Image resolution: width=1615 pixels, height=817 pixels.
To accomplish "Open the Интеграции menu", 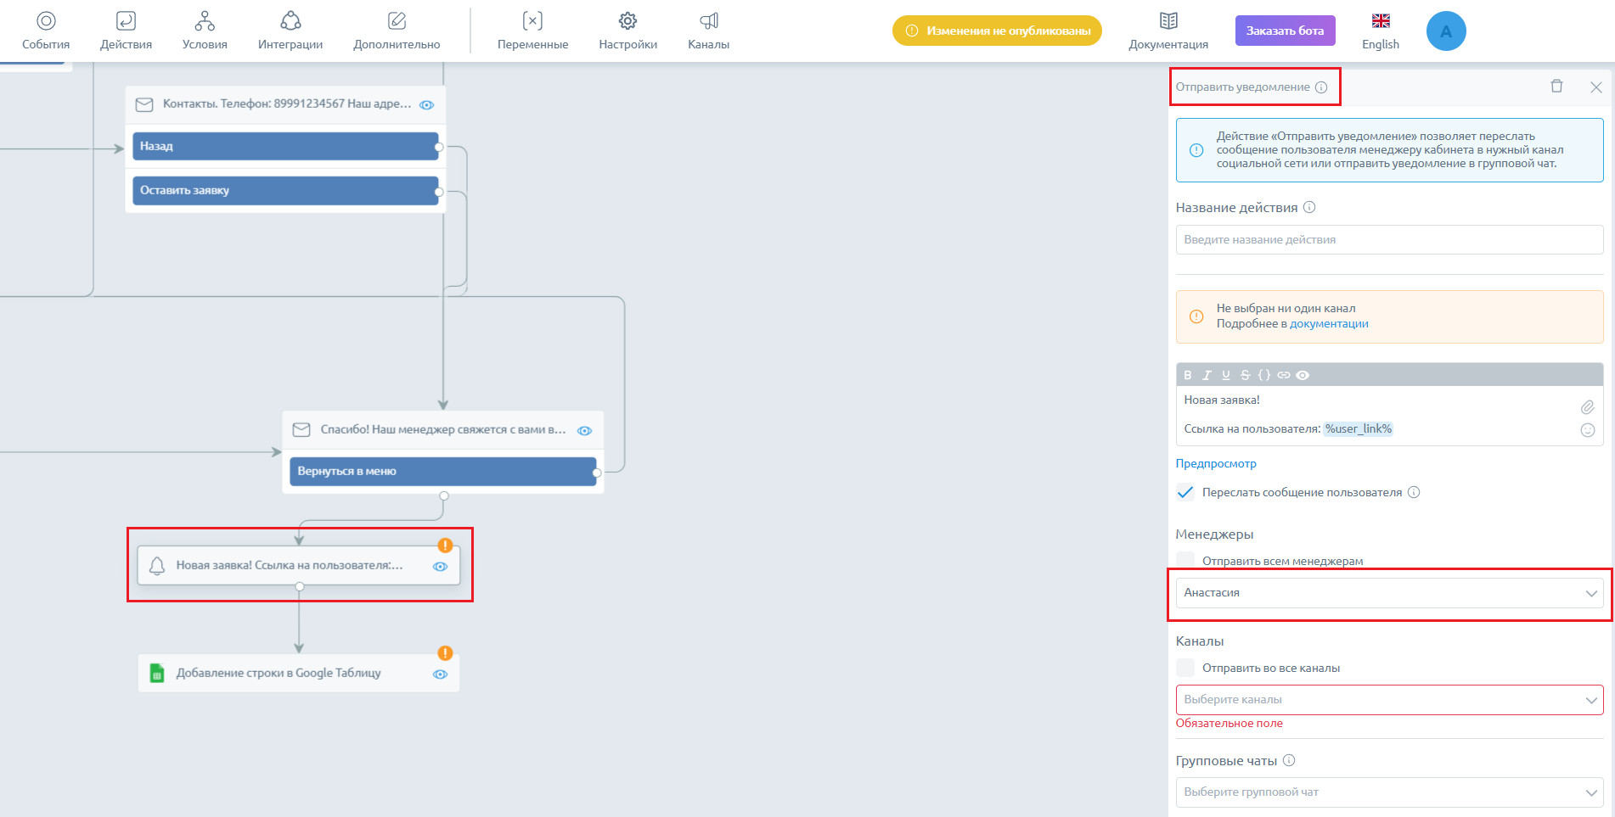I will 290,31.
